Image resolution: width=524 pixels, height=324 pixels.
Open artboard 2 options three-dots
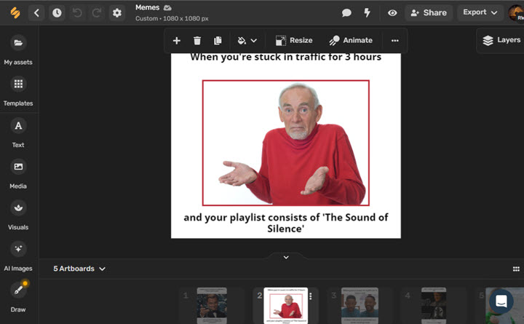tap(311, 296)
